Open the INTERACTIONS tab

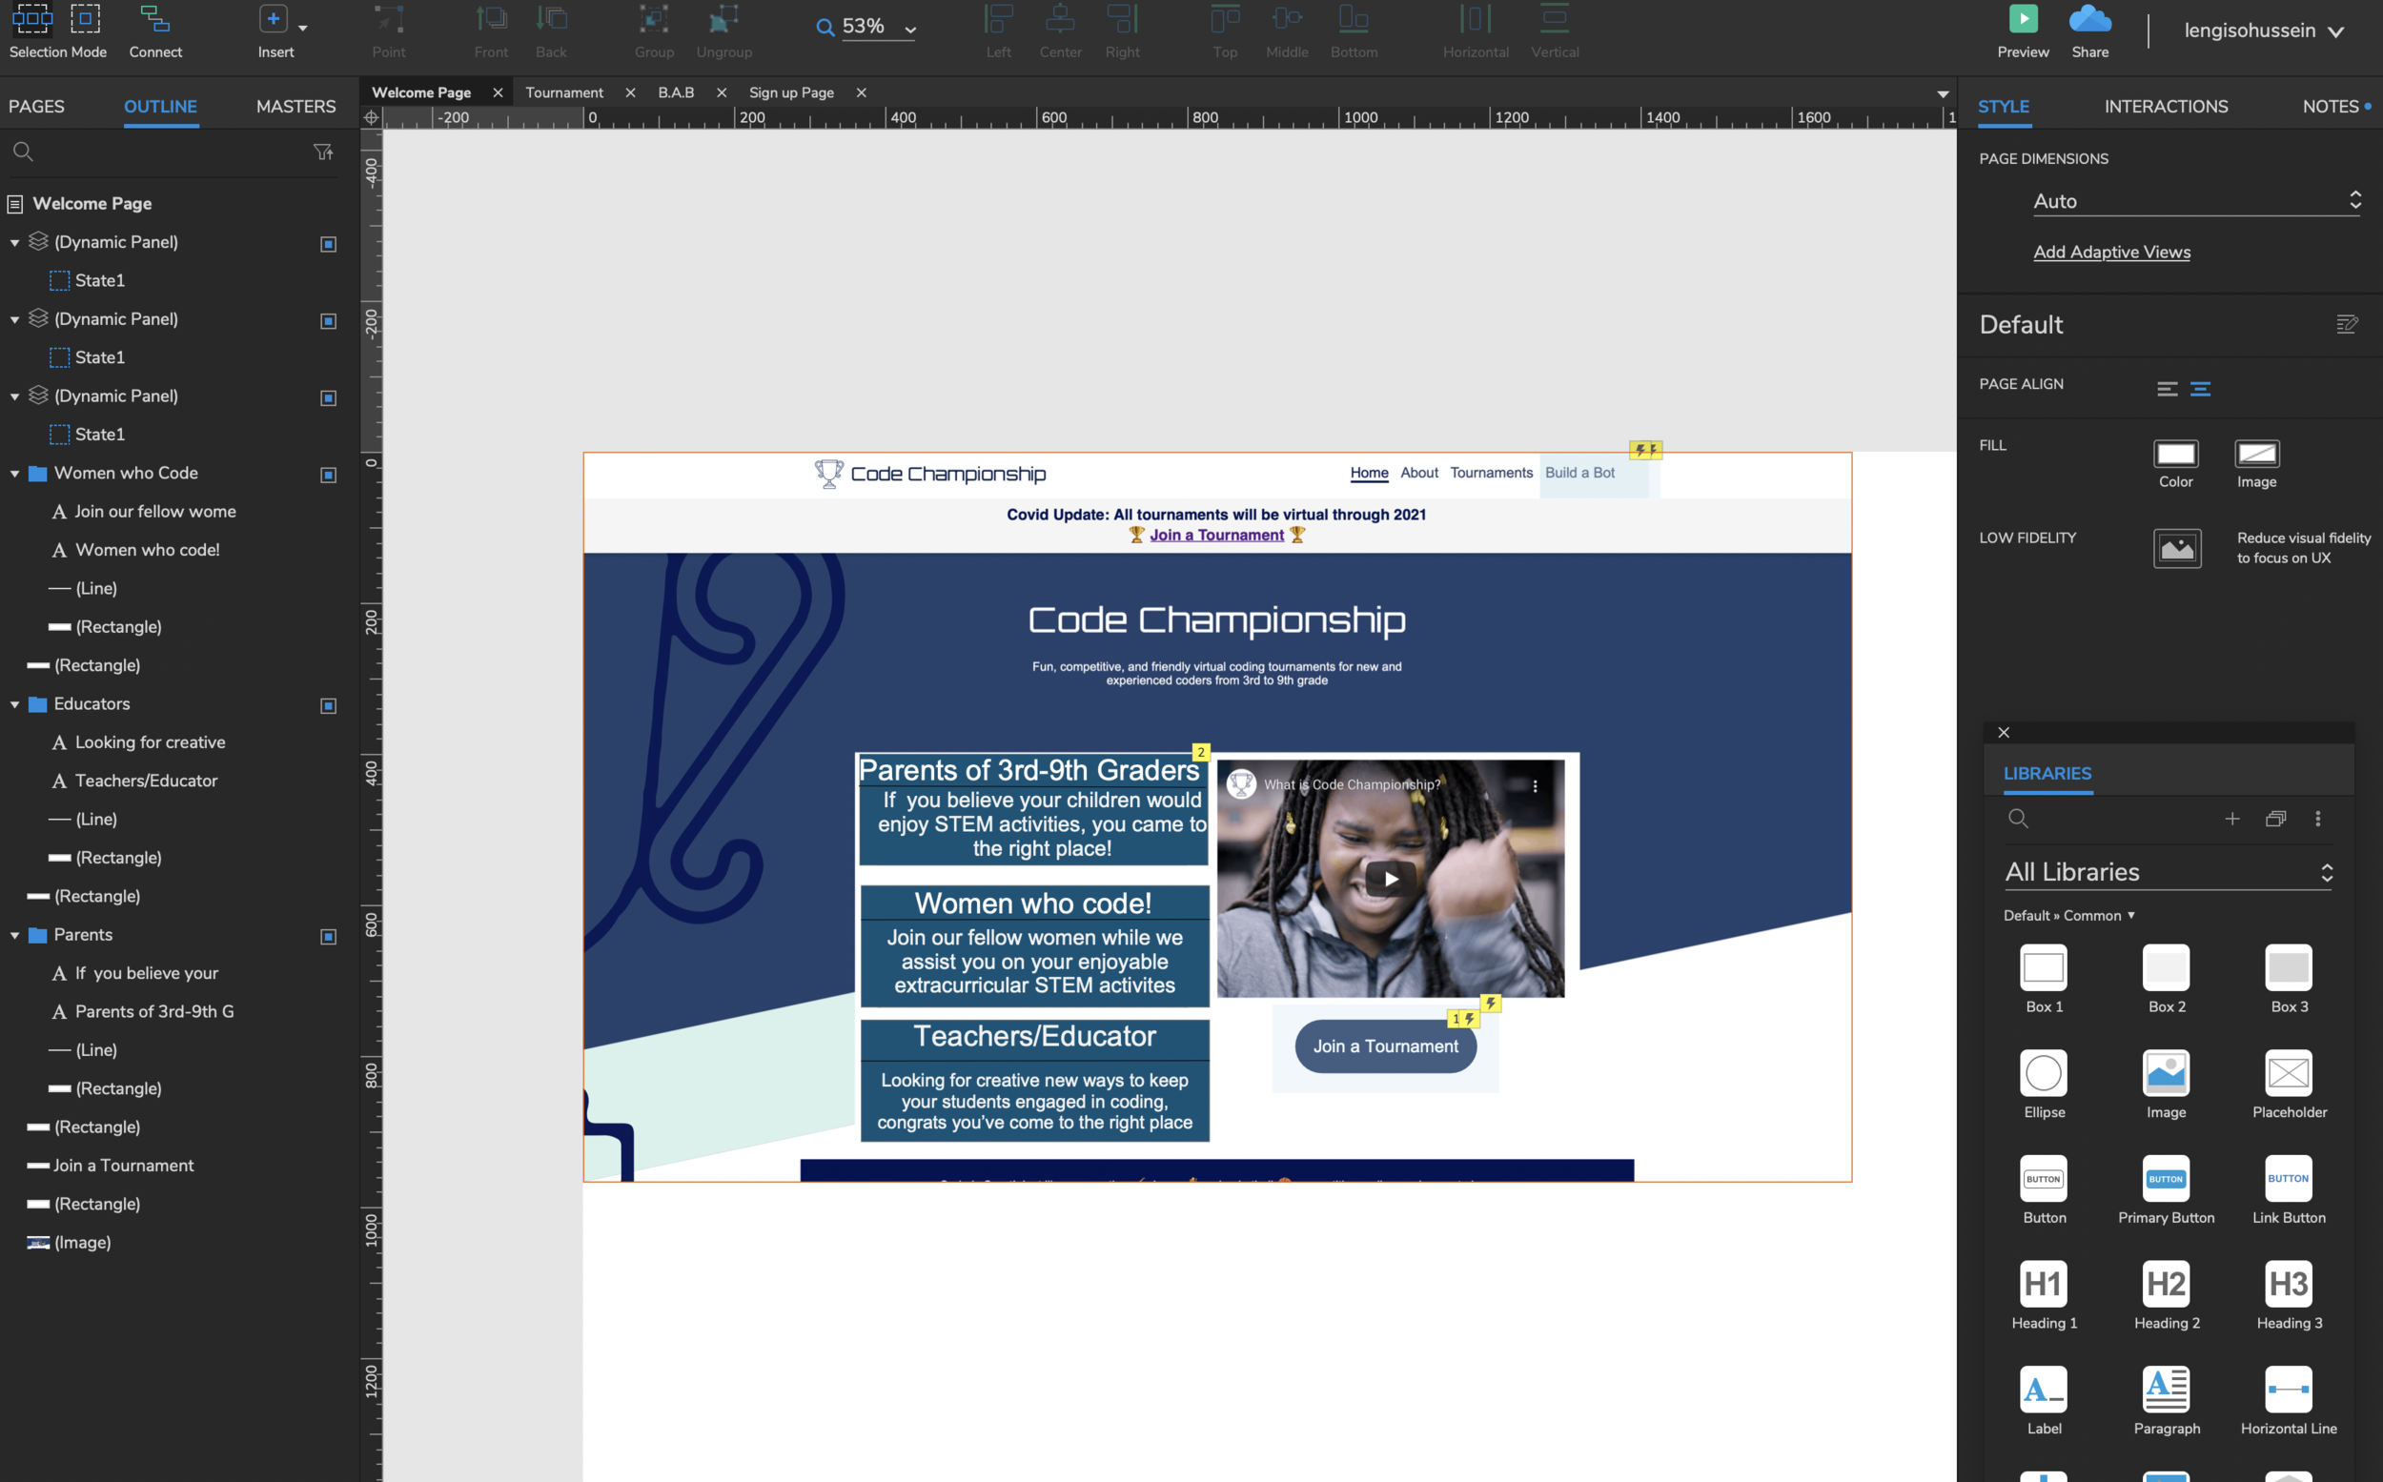pos(2166,106)
